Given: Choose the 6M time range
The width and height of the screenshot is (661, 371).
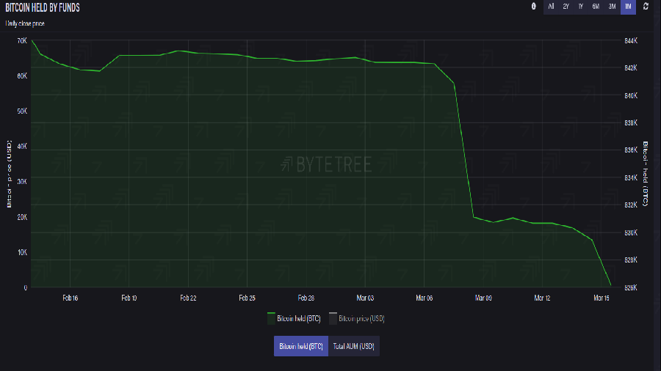Looking at the screenshot, I should tap(596, 7).
